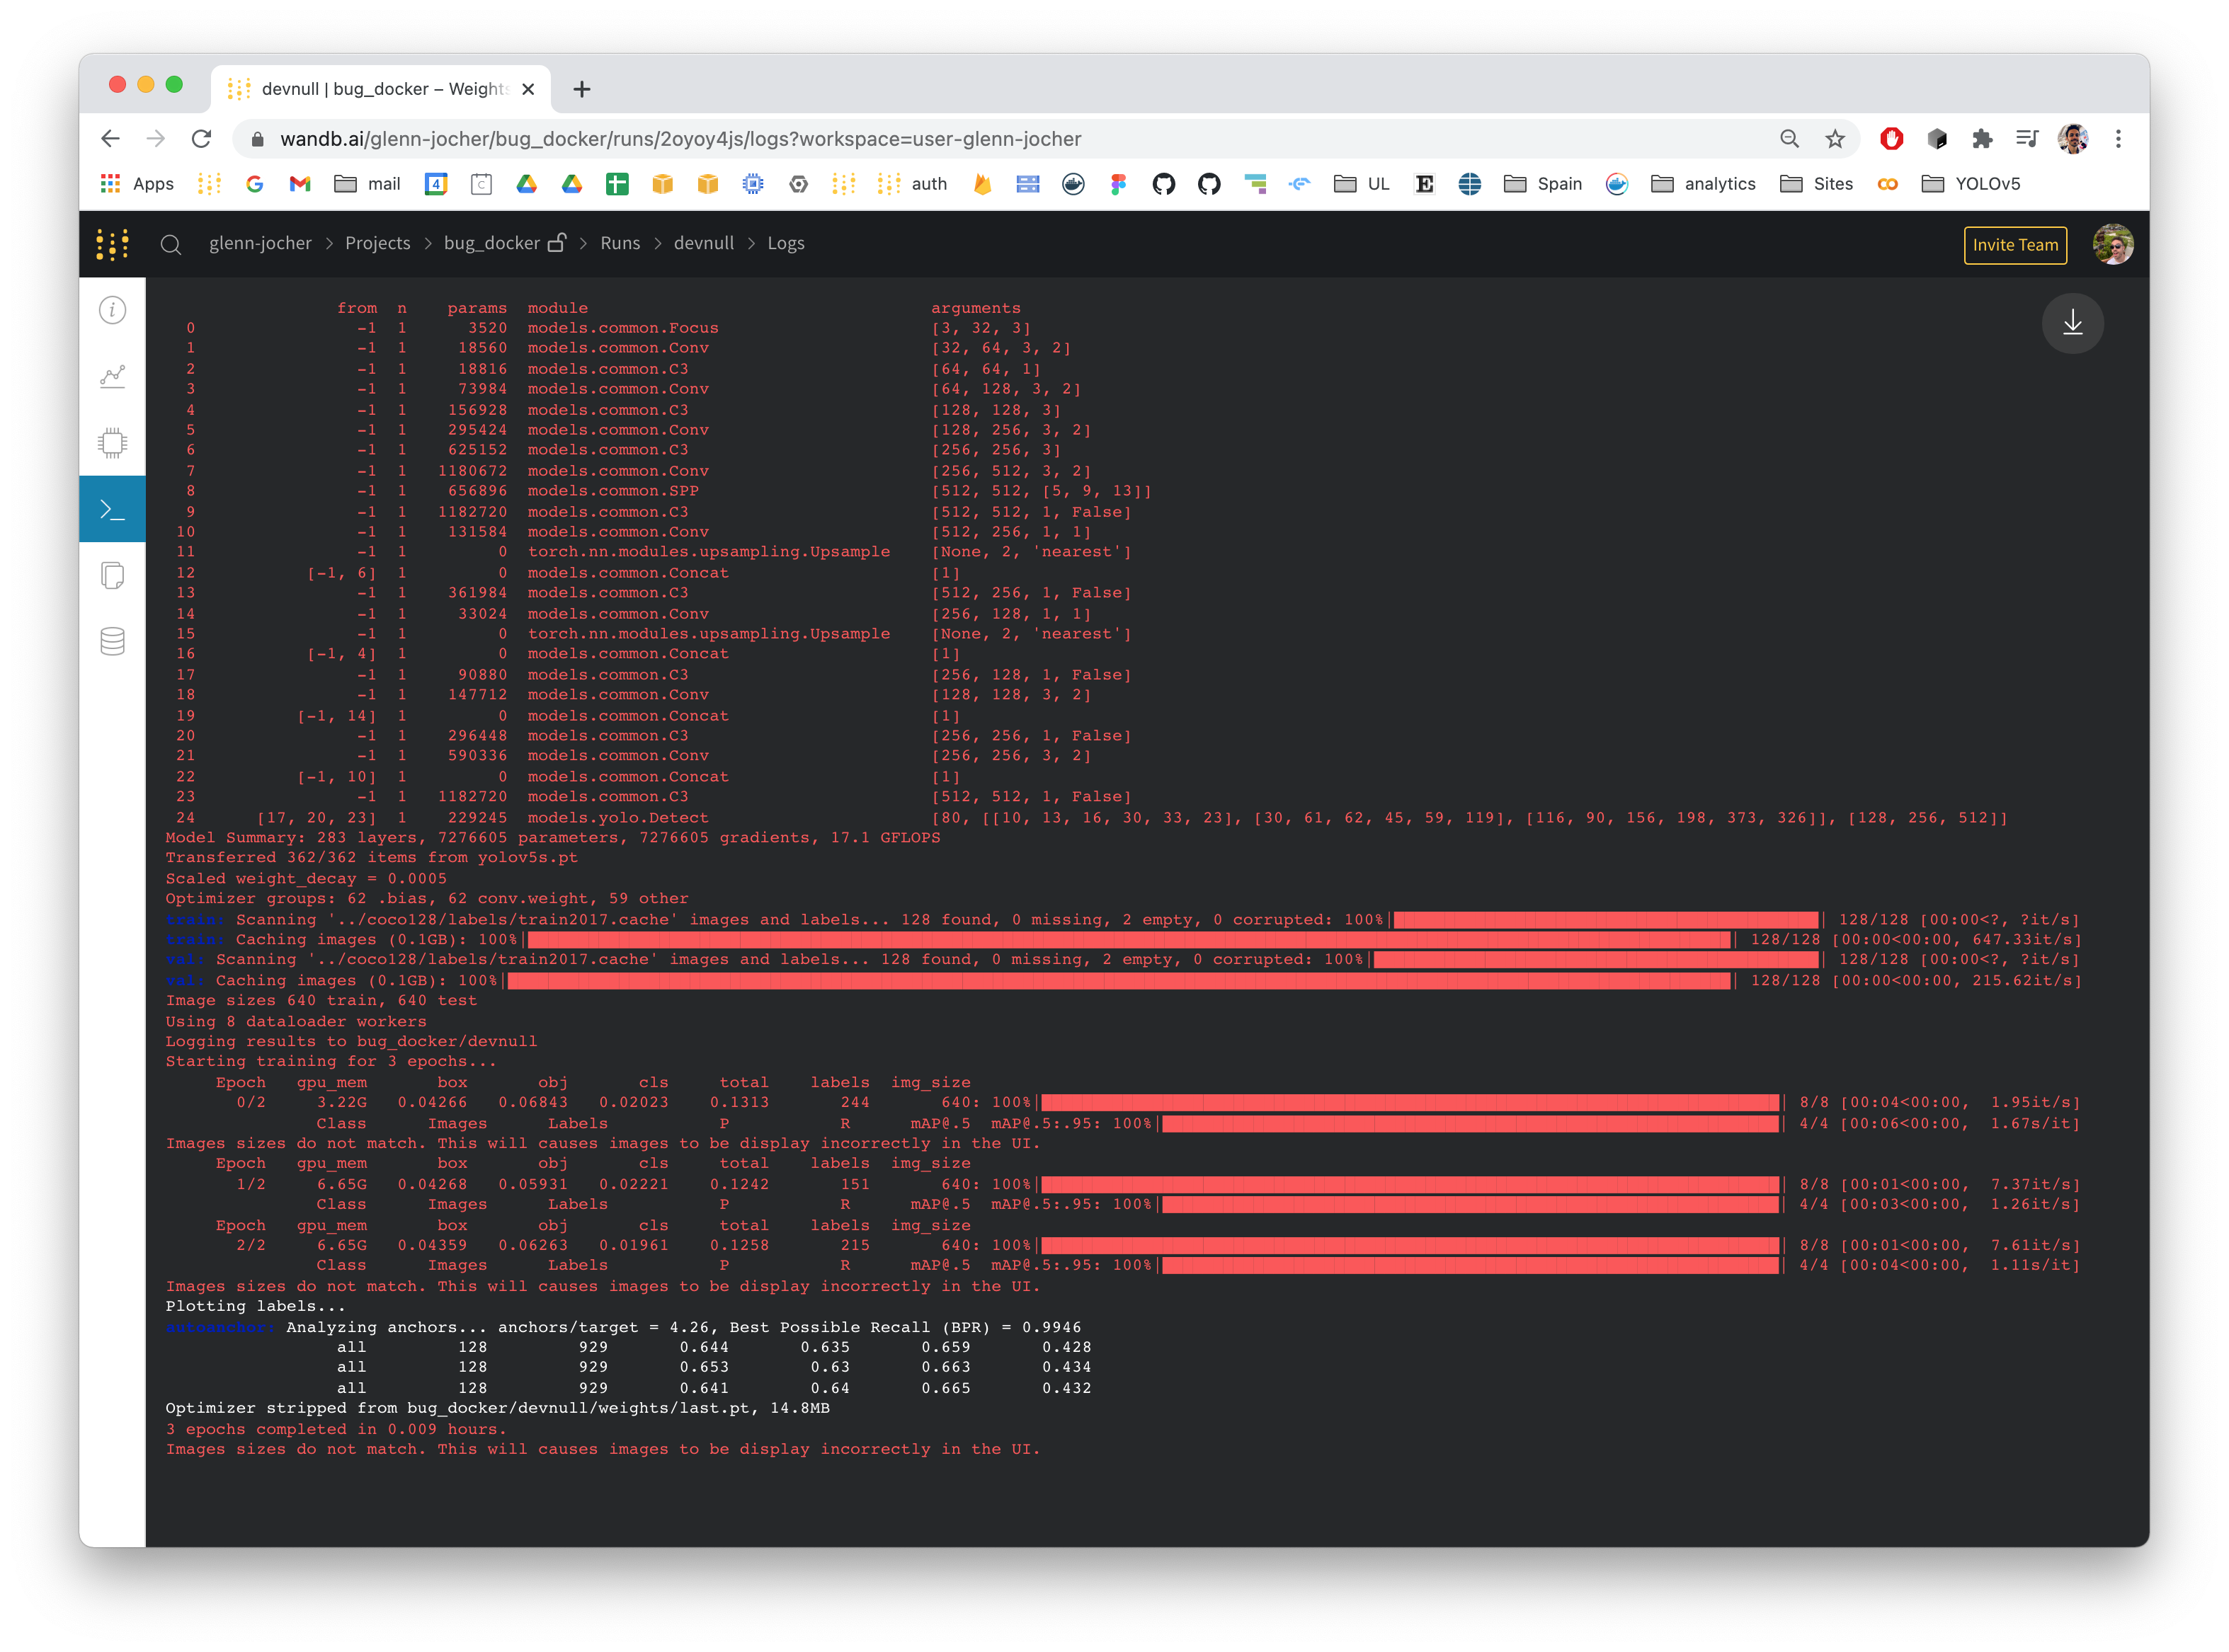Reload the page with the refresh button
Image resolution: width=2229 pixels, height=1652 pixels.
201,139
